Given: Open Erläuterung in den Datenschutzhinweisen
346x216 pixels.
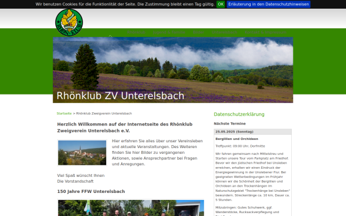Looking at the screenshot, I should (x=268, y=4).
